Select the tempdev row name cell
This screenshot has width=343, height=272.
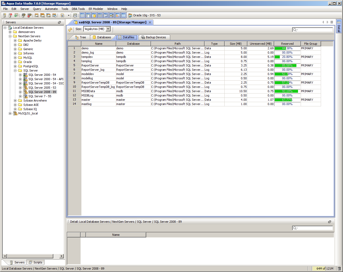pyautogui.click(x=99, y=57)
